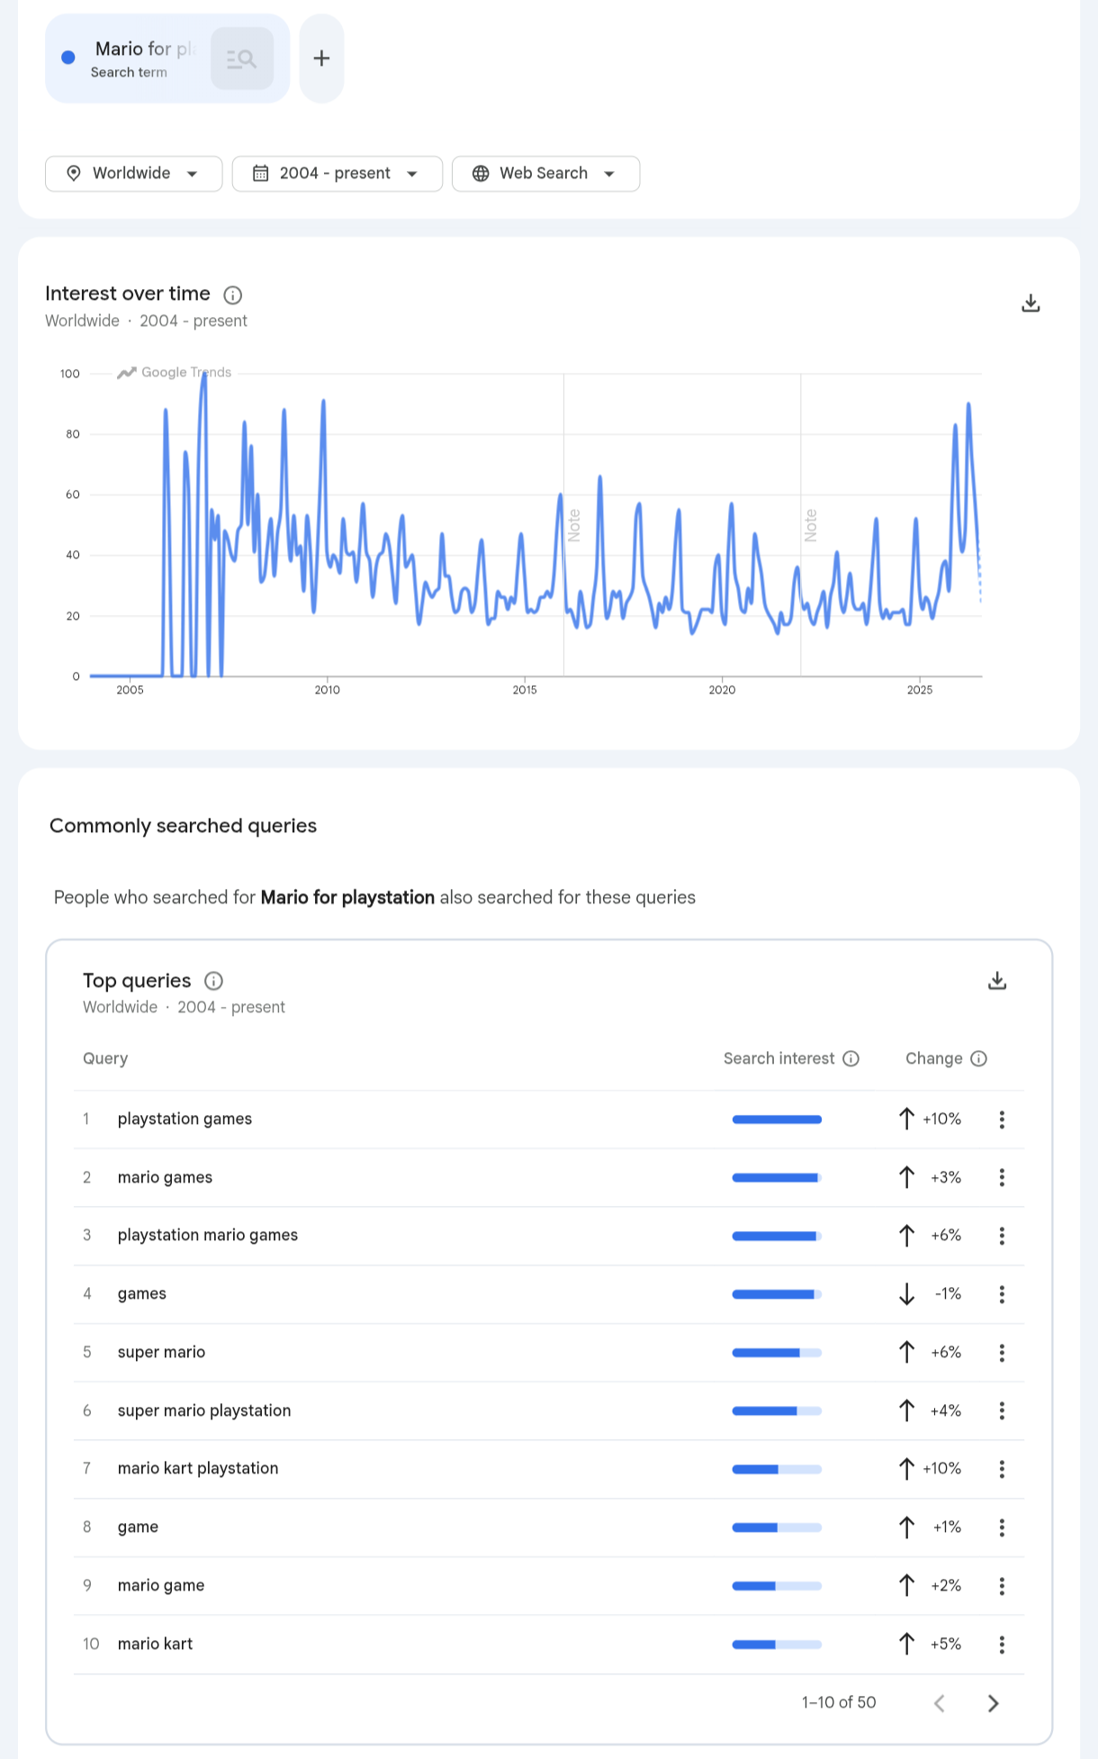
Task: Show the Top queries info tooltip
Action: coord(213,981)
